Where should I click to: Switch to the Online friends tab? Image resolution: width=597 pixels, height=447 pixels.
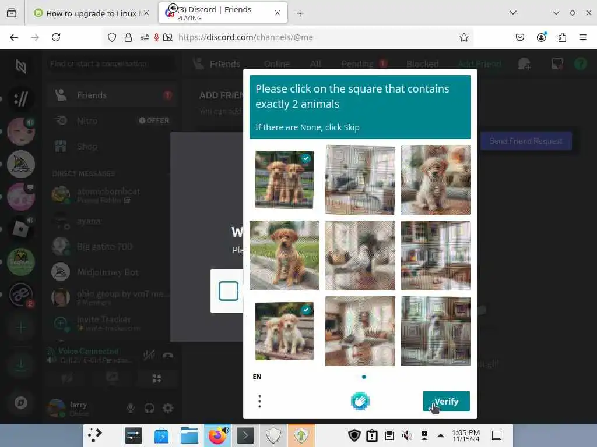tap(277, 64)
